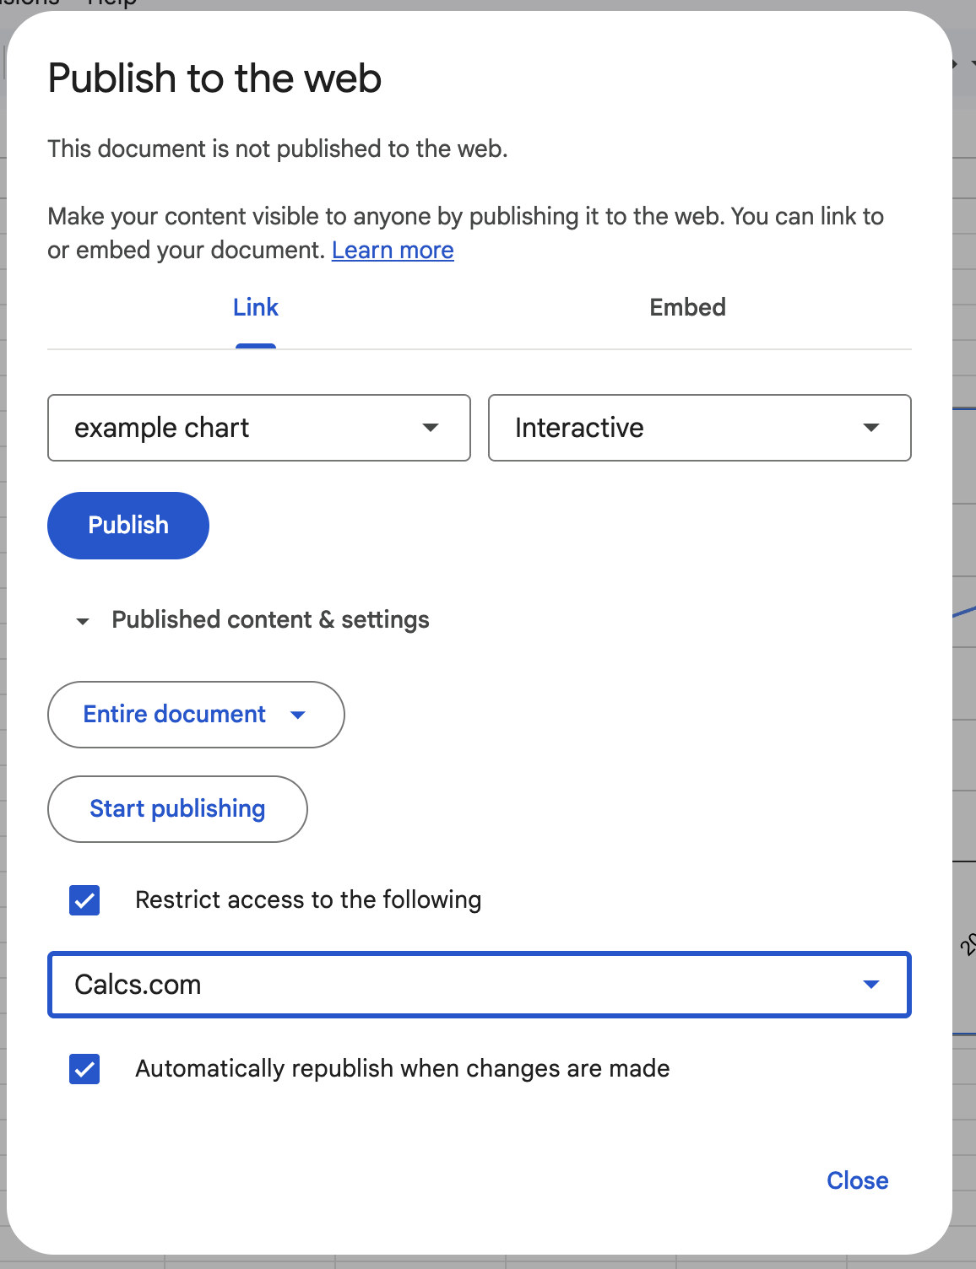Open the Entire document dropdown
Viewport: 976px width, 1269px height.
point(195,715)
